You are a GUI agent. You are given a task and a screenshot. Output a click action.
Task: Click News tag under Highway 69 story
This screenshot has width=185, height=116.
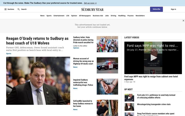[75, 67]
